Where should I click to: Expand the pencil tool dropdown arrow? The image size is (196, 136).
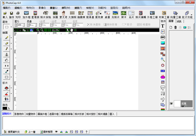11,49
